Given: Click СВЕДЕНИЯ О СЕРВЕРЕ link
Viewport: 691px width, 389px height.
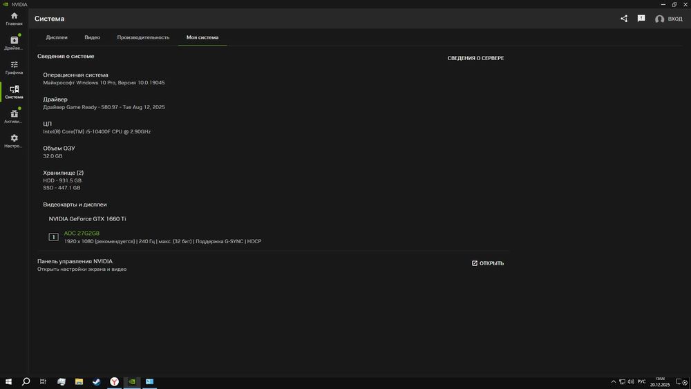Looking at the screenshot, I should point(475,58).
